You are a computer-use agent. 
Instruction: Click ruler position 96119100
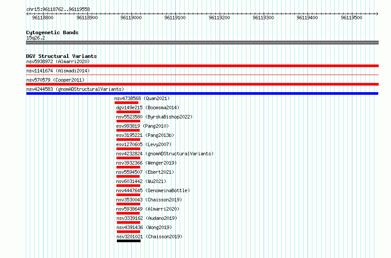(x=175, y=18)
